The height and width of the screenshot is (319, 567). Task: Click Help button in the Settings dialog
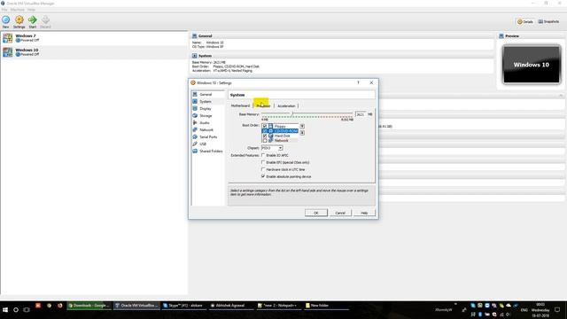coord(364,213)
